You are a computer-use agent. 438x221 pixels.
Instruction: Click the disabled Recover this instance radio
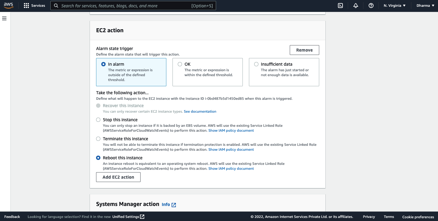point(98,106)
